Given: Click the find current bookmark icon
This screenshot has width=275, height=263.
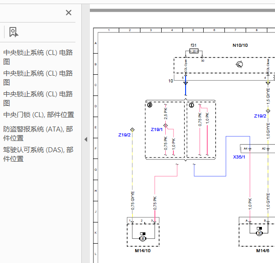Looking at the screenshot, I should pos(14,32).
